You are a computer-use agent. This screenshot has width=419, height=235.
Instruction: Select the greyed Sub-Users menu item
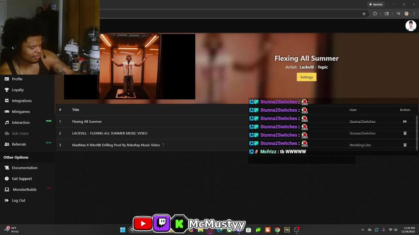click(20, 133)
